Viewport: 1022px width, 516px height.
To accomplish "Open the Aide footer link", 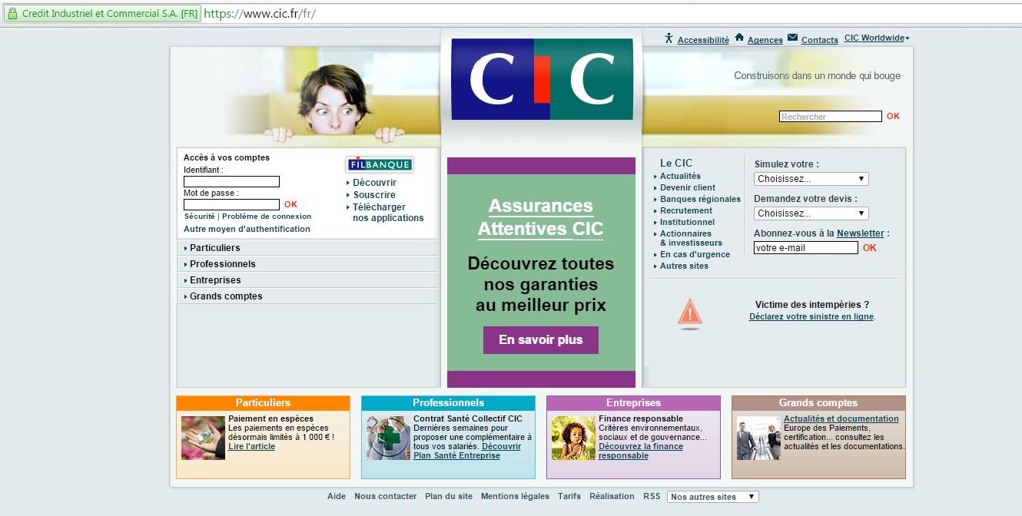I will pyautogui.click(x=337, y=496).
